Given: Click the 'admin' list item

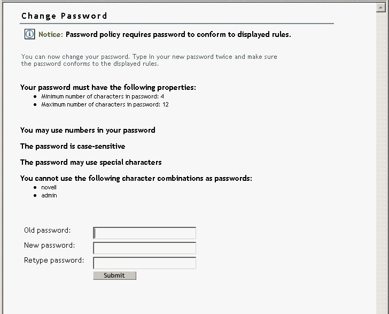Looking at the screenshot, I should coord(49,195).
